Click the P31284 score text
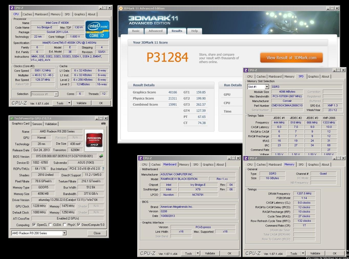The image size is (349, 259). 167,57
